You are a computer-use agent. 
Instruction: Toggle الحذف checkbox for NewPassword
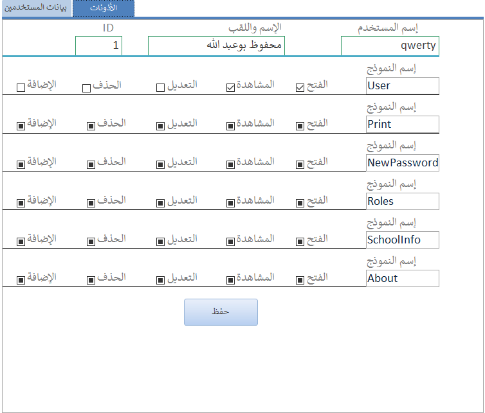91,164
